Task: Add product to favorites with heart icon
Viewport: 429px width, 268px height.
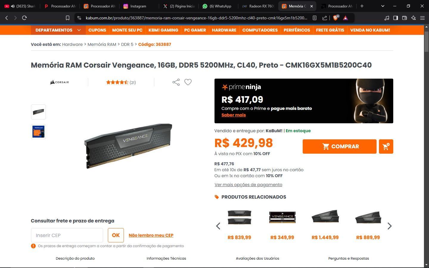Action: 188,82
